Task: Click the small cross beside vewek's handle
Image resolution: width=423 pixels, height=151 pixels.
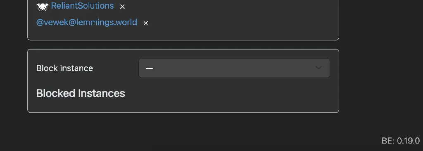Action: point(146,23)
